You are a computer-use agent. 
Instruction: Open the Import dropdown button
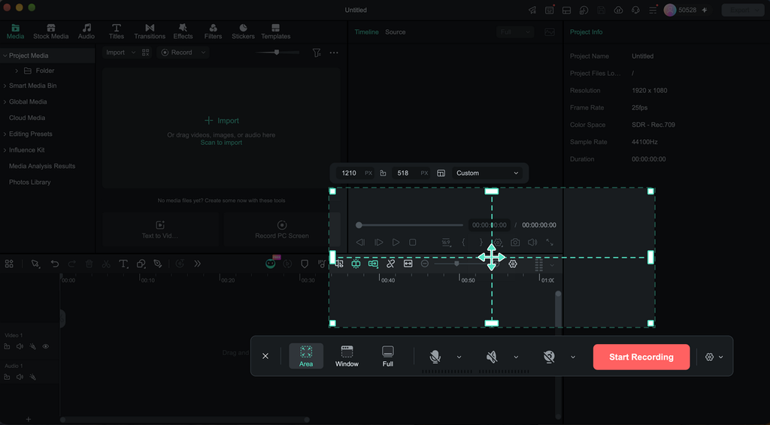coord(121,53)
